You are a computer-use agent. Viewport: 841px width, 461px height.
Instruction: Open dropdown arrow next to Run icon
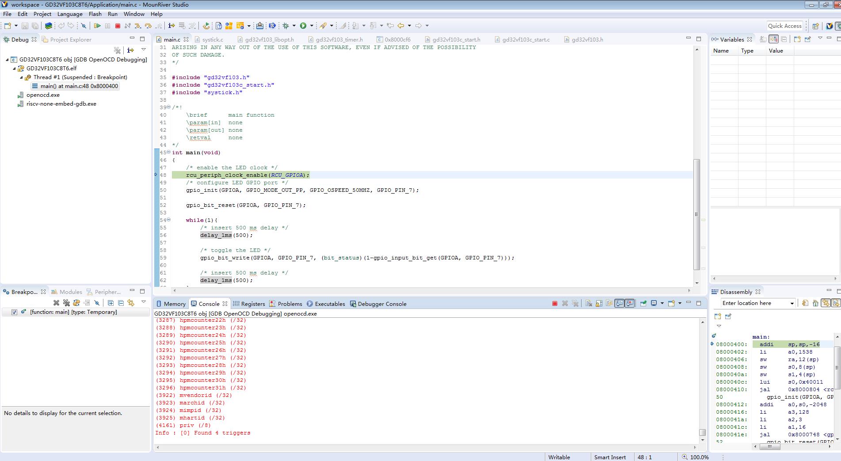[312, 26]
